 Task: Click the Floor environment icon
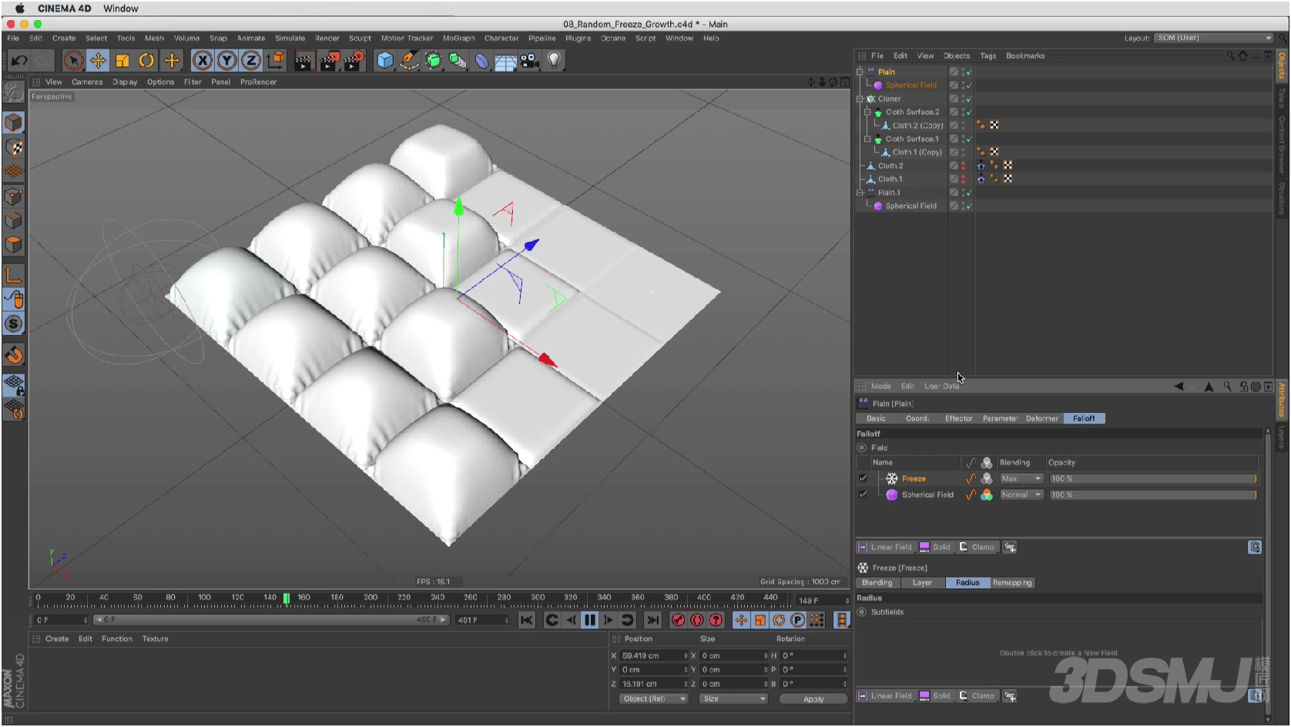506,61
